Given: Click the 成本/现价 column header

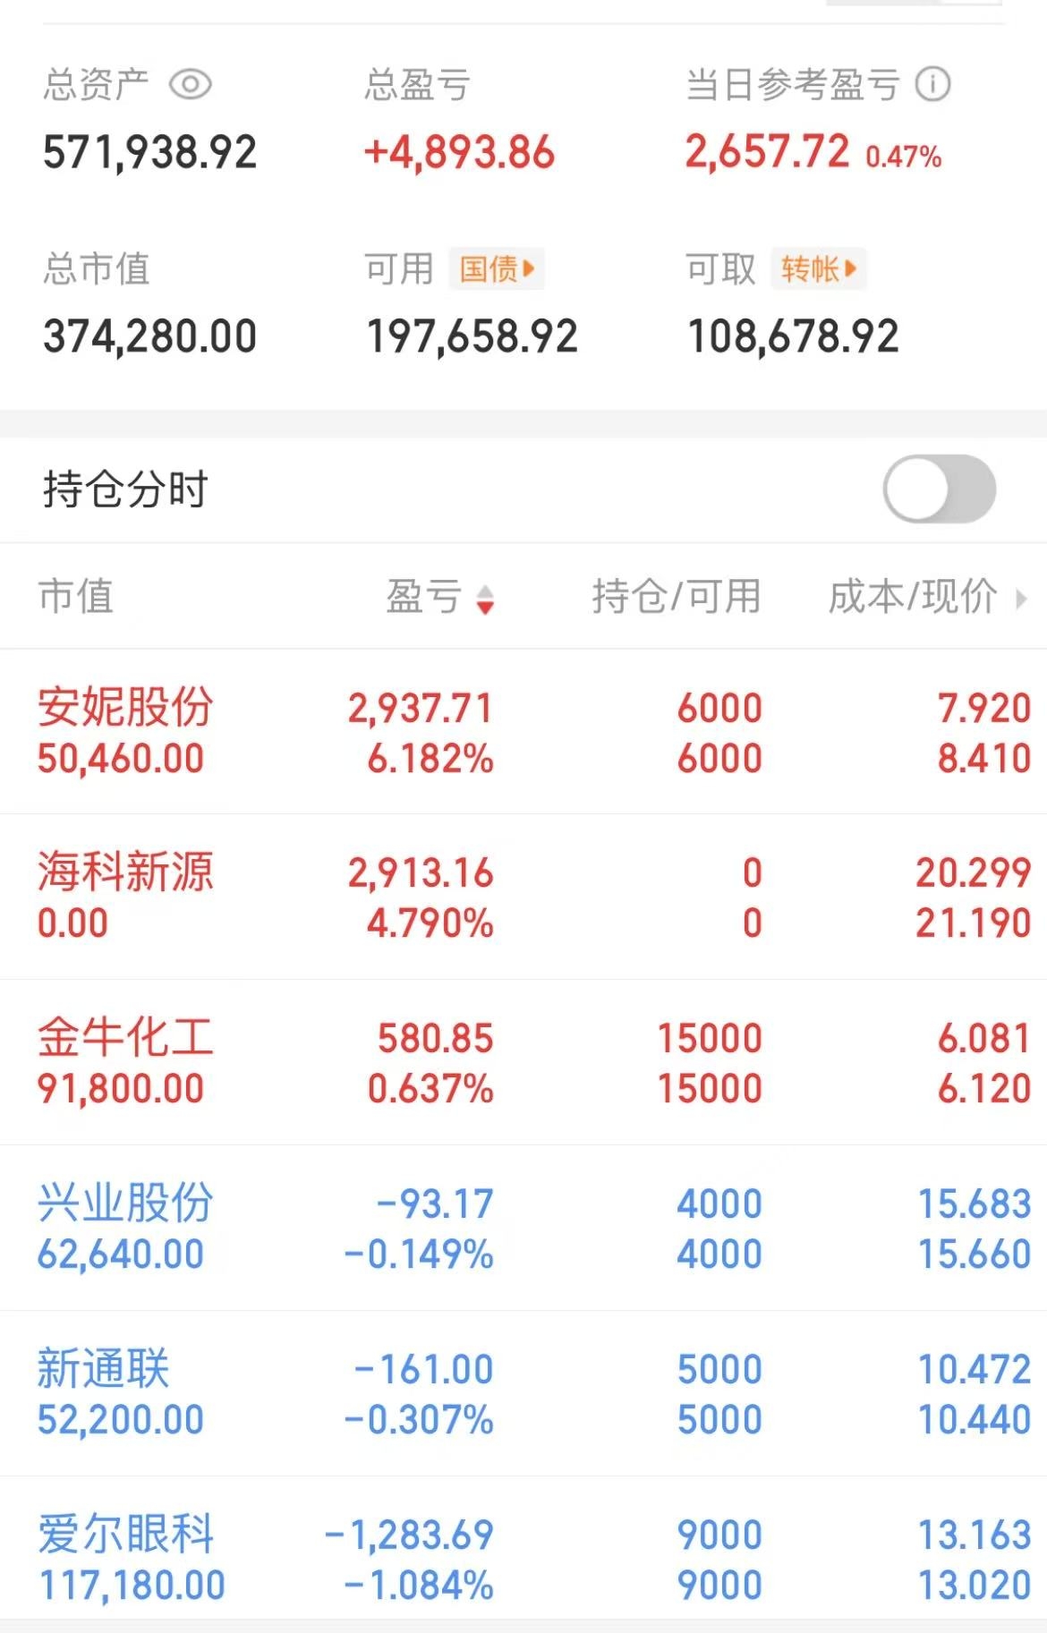Looking at the screenshot, I should 912,596.
